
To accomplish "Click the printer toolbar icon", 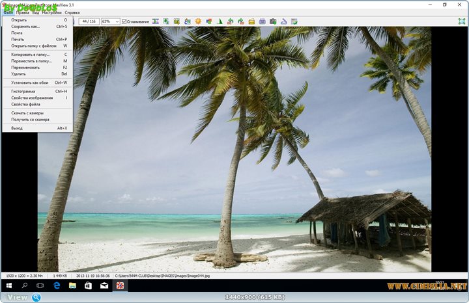I will 263,21.
